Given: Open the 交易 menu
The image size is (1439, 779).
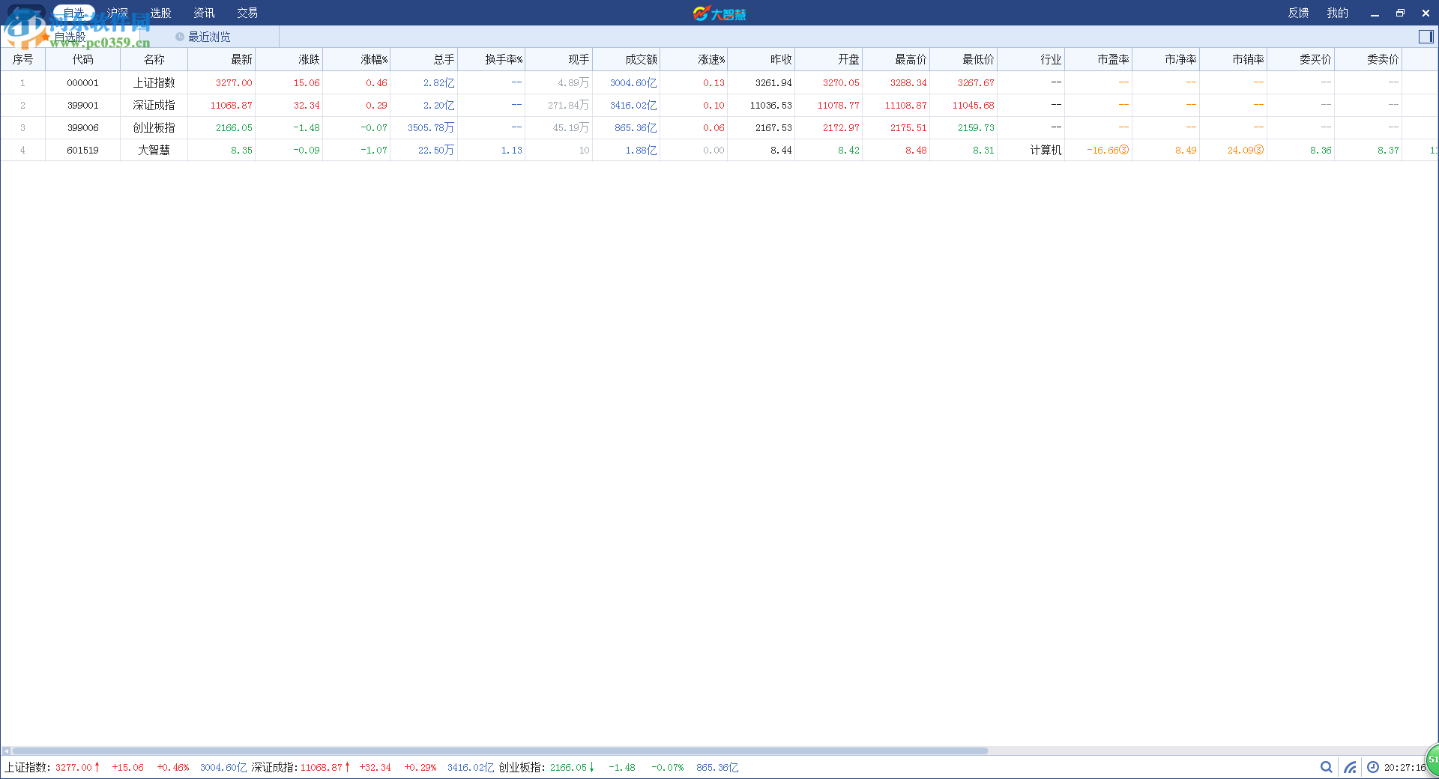Looking at the screenshot, I should pyautogui.click(x=247, y=13).
